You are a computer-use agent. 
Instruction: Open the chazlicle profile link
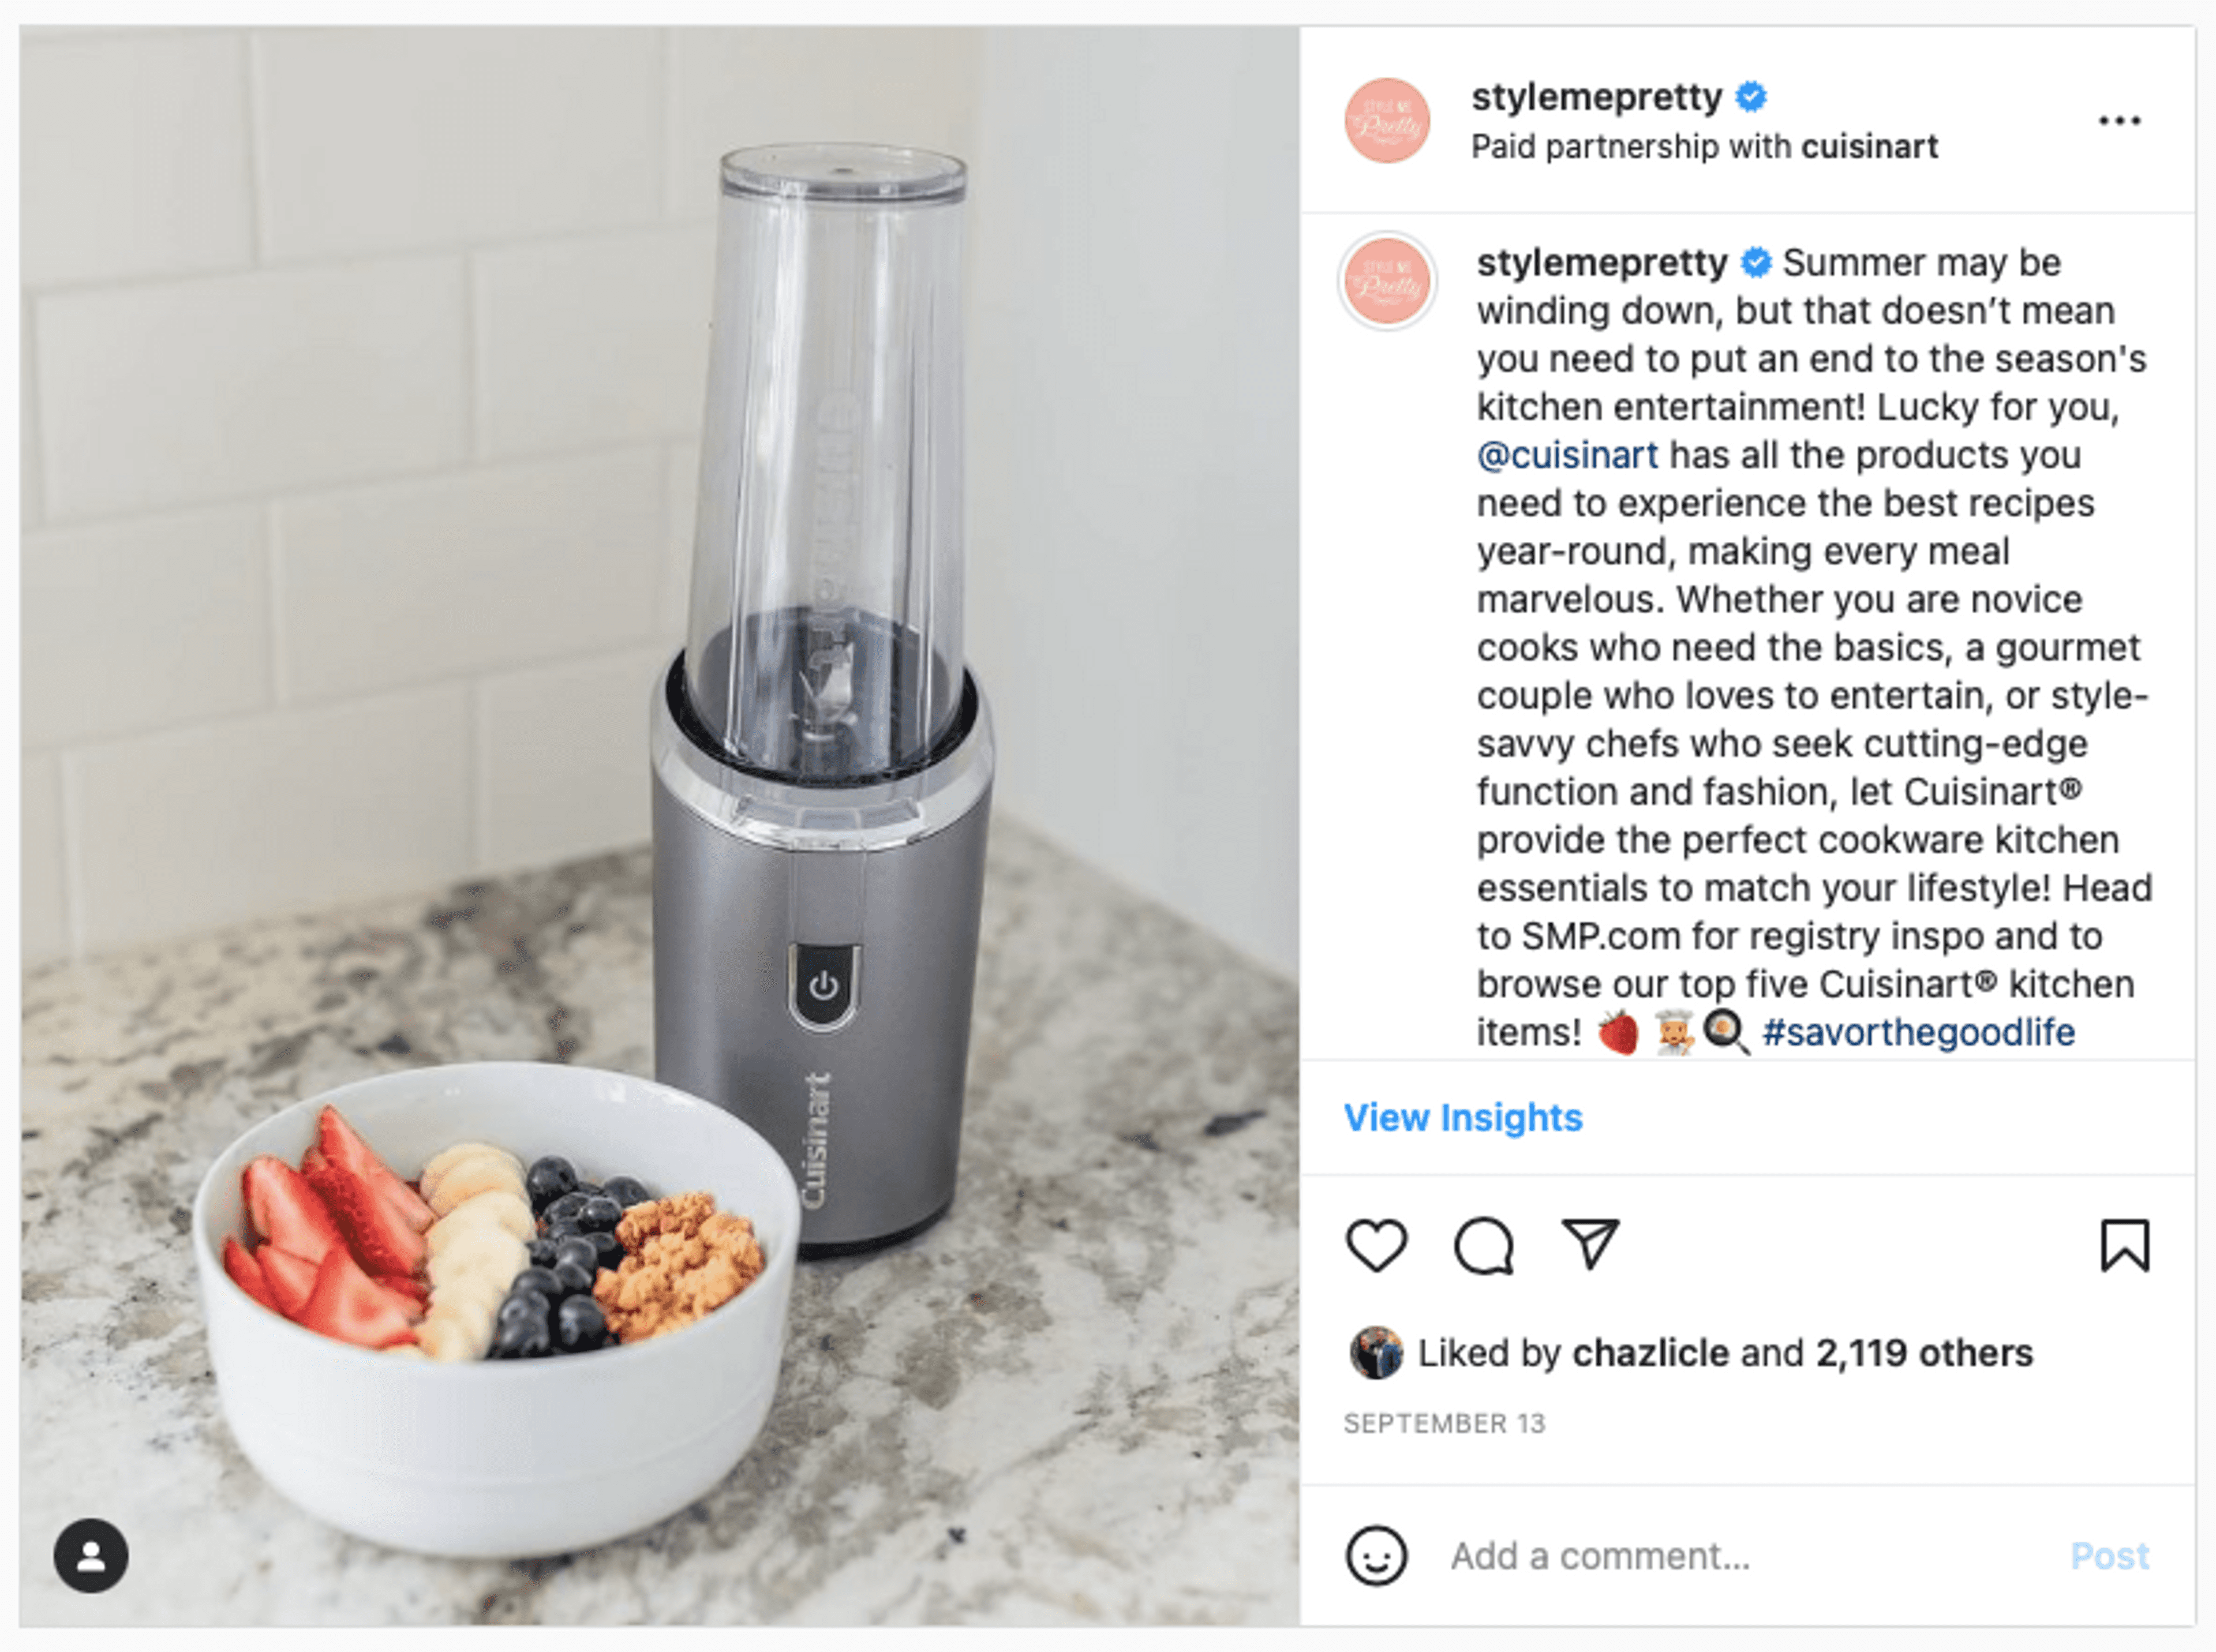[x=1651, y=1353]
